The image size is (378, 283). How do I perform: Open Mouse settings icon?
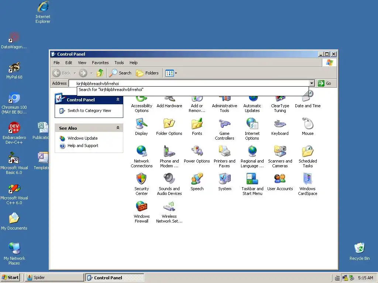click(307, 127)
